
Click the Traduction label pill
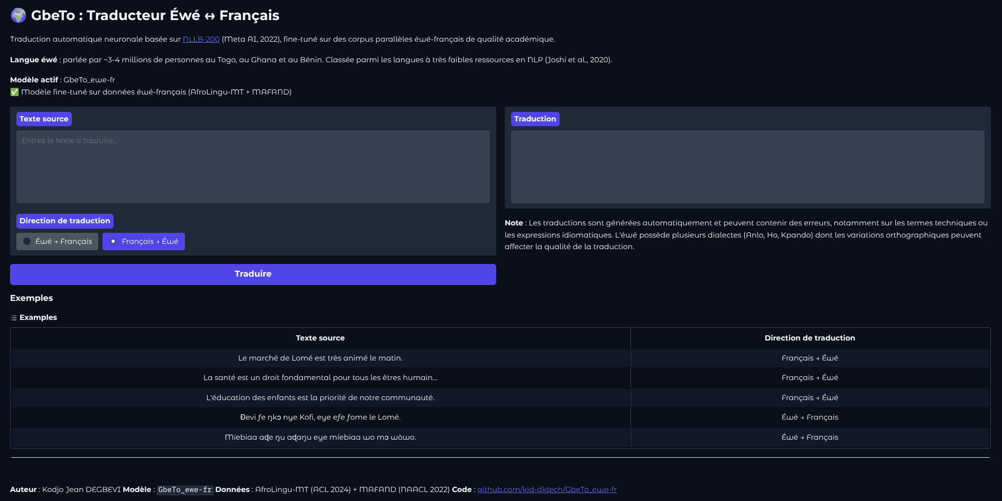535,119
